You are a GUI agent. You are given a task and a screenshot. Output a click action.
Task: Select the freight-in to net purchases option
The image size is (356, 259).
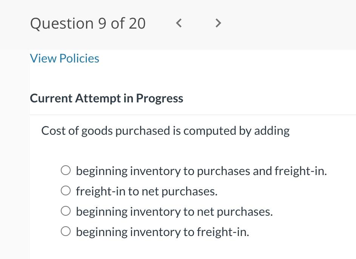(x=66, y=190)
